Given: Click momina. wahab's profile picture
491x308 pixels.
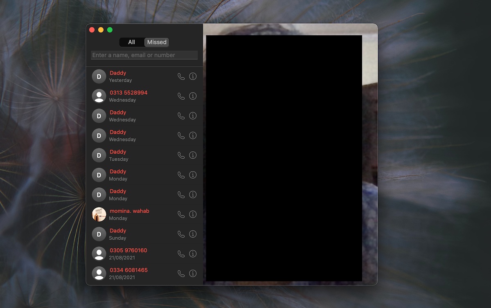Looking at the screenshot, I should (99, 214).
